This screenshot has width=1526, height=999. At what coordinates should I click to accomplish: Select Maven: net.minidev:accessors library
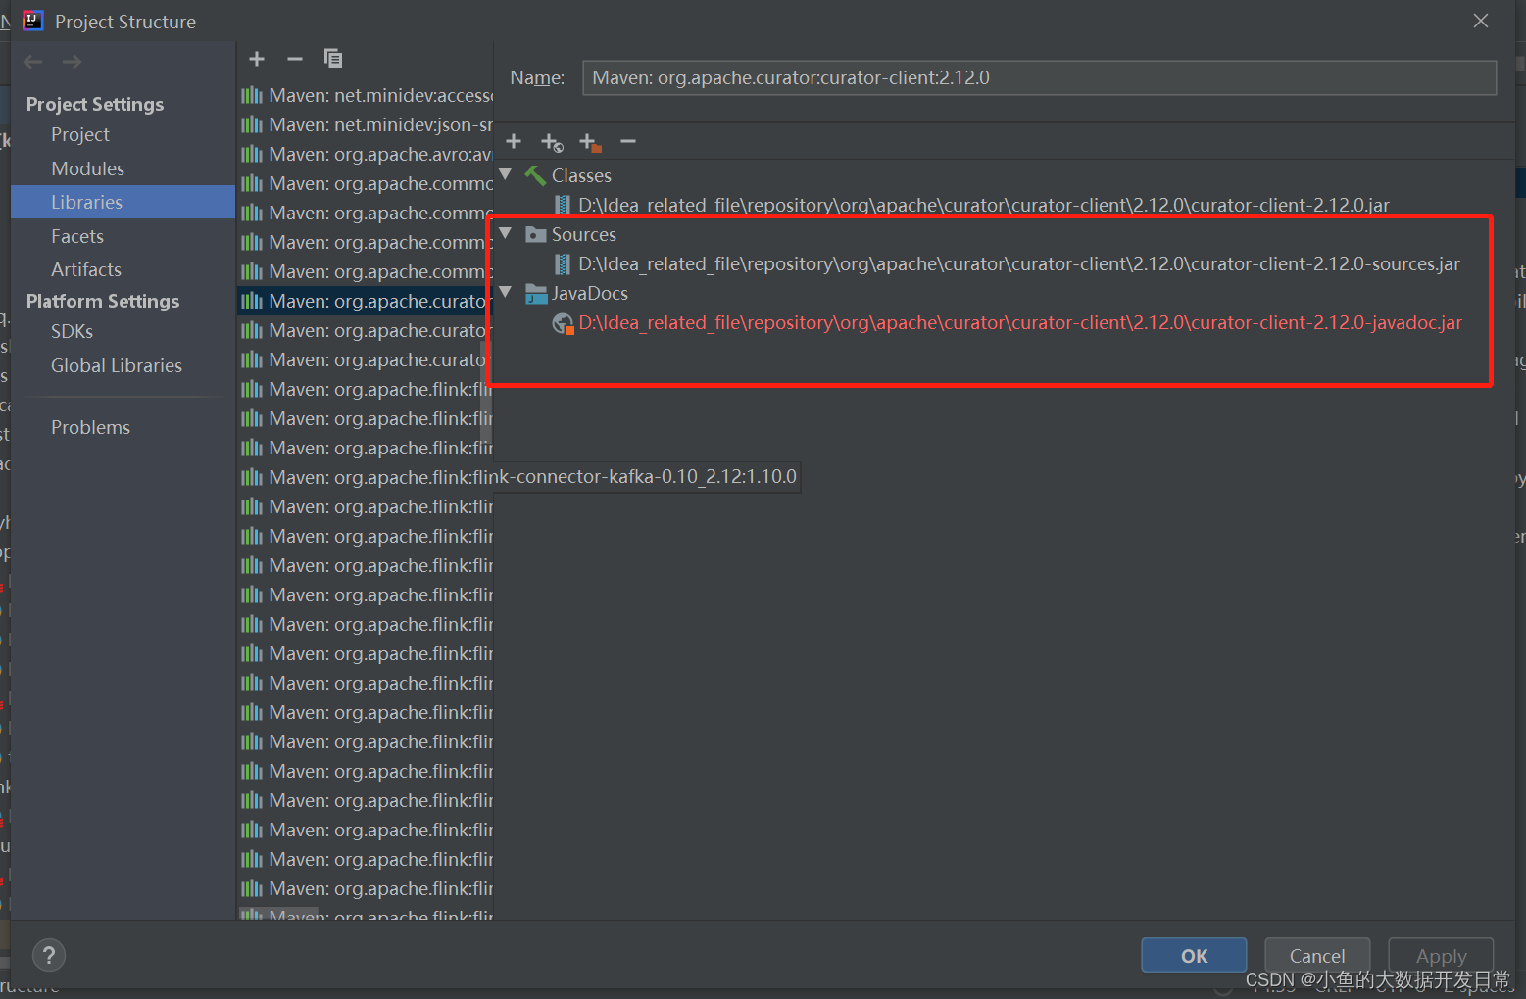366,95
